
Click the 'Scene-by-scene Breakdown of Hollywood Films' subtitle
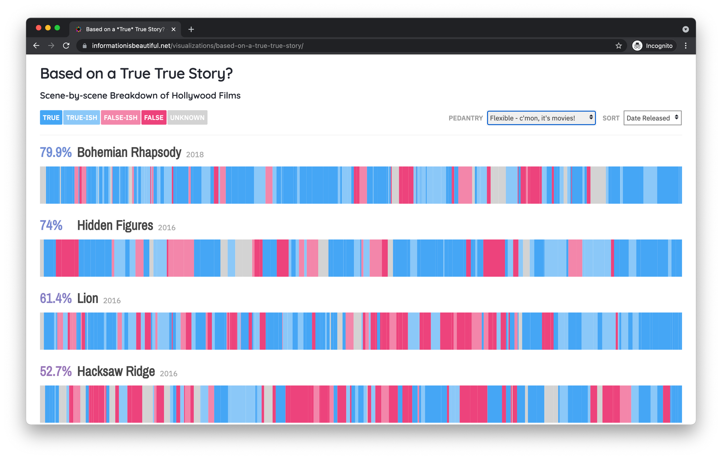(140, 96)
